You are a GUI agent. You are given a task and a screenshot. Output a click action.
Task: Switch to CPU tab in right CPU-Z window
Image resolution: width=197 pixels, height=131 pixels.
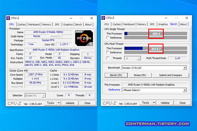(107, 24)
